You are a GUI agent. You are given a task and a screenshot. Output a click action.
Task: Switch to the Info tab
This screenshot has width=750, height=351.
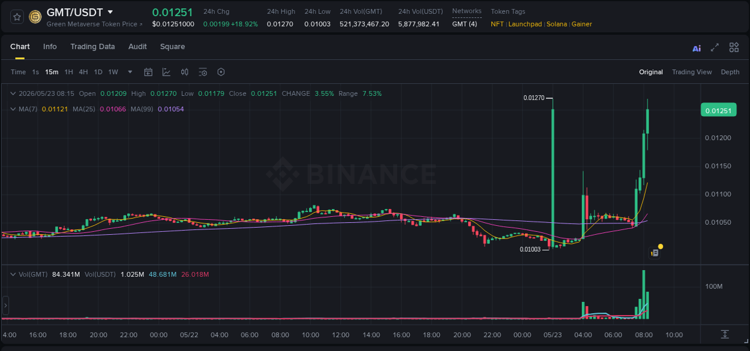point(50,47)
